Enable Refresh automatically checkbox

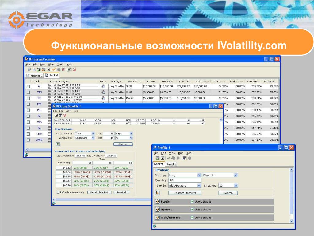pos(58,192)
